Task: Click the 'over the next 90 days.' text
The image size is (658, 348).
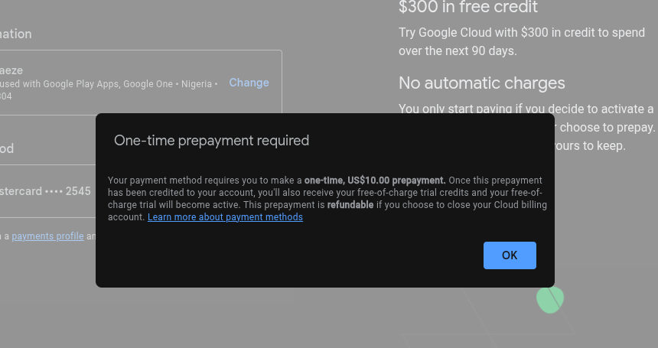Action: [x=458, y=51]
